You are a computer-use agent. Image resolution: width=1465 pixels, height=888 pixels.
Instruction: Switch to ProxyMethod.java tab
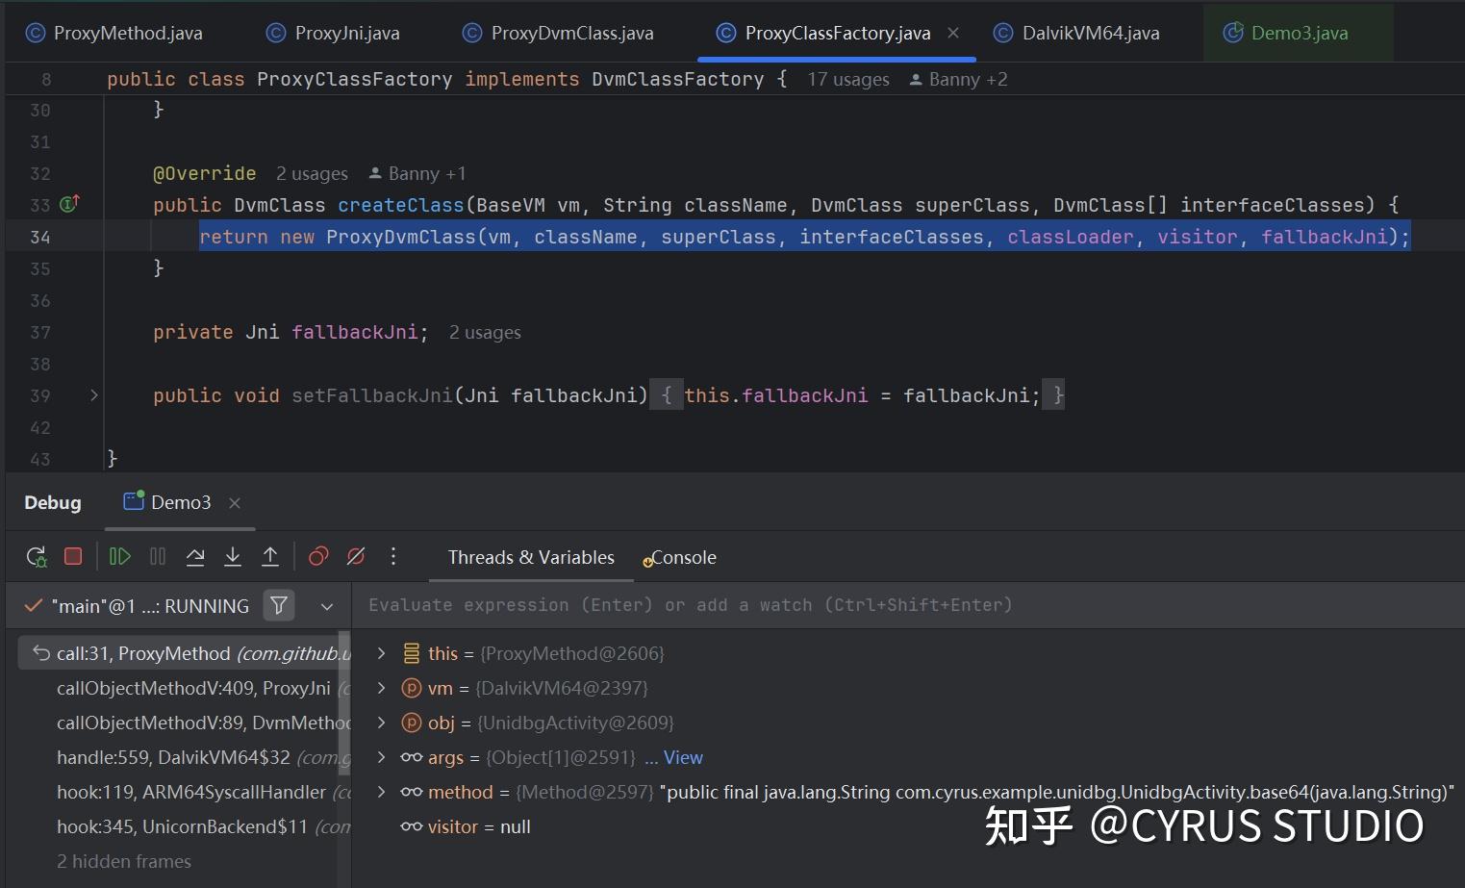point(114,33)
